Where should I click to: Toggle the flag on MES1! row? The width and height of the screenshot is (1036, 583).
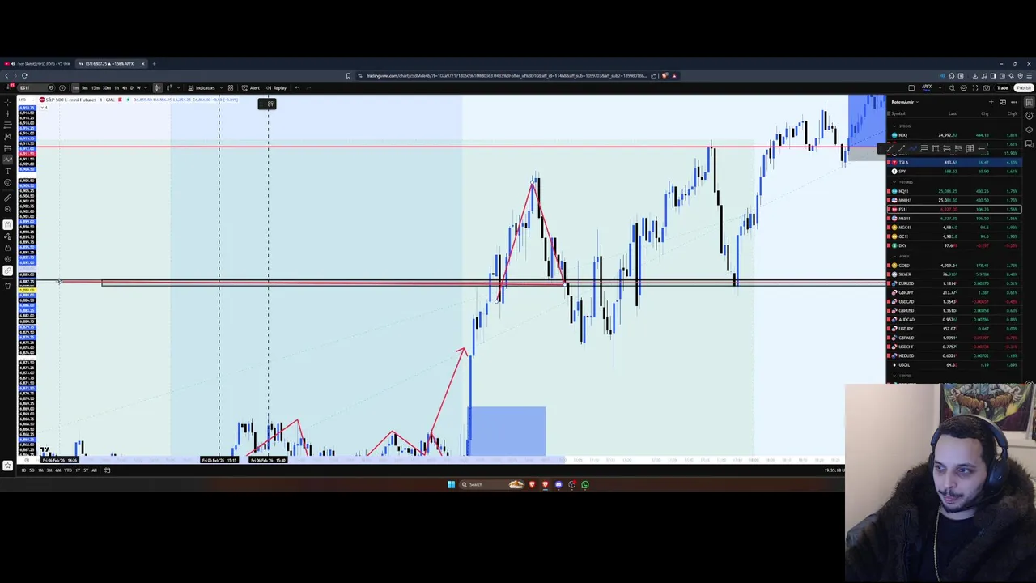tap(889, 219)
